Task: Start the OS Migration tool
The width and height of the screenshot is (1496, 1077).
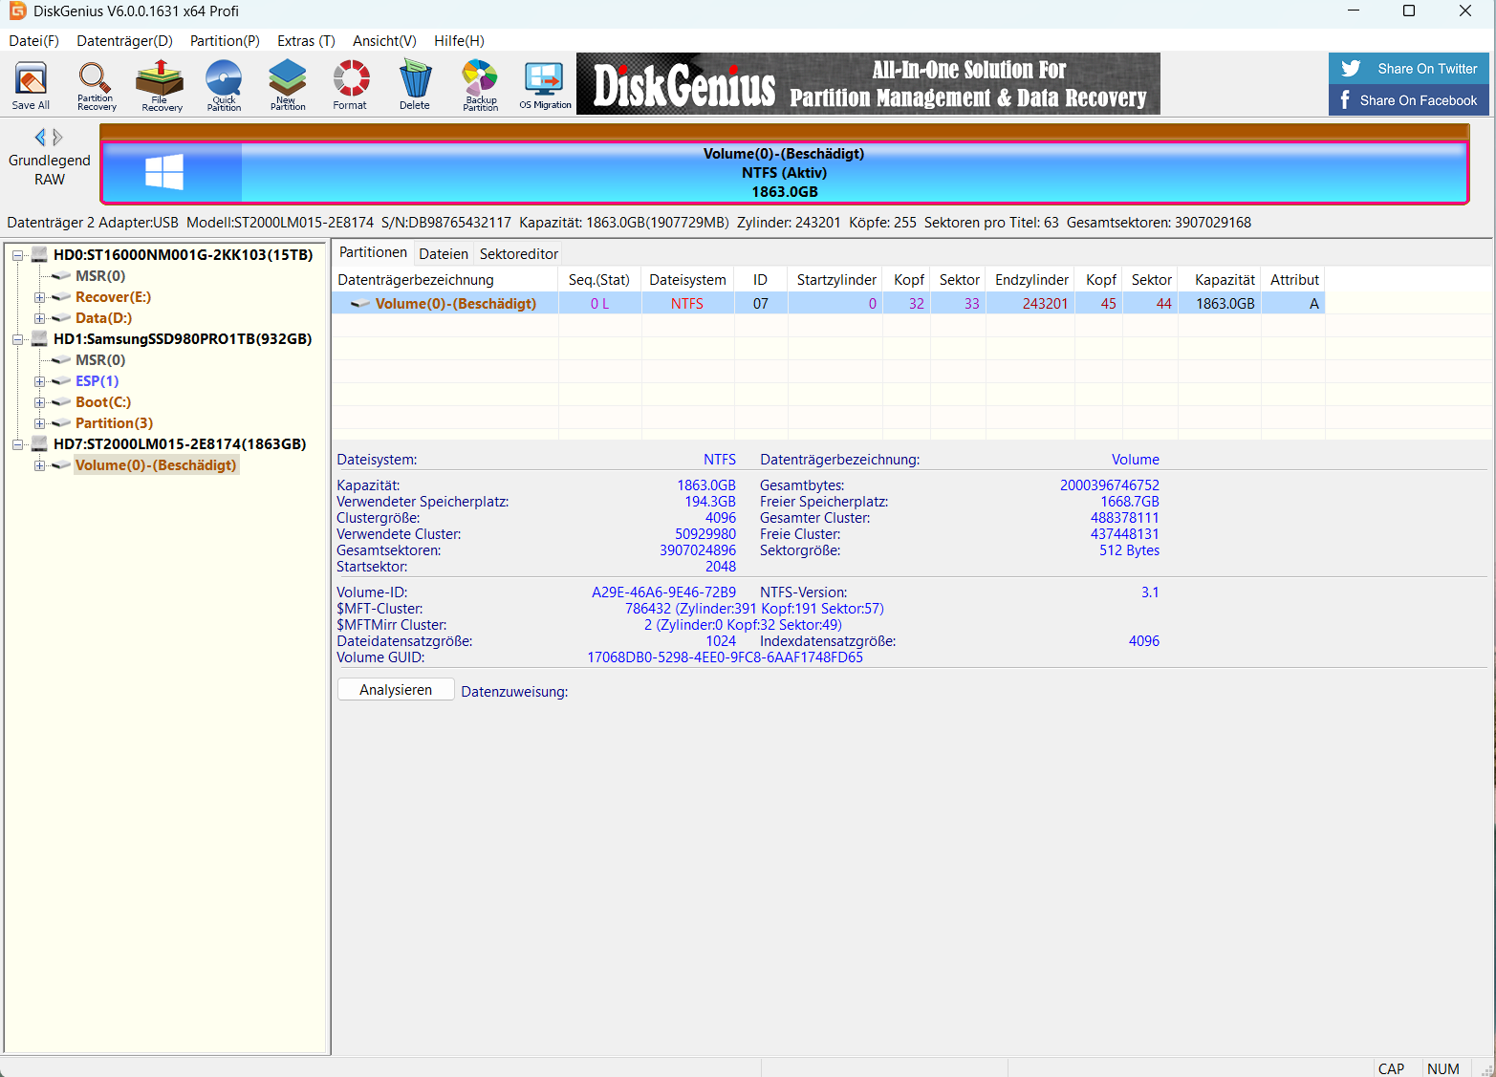Action: [545, 85]
